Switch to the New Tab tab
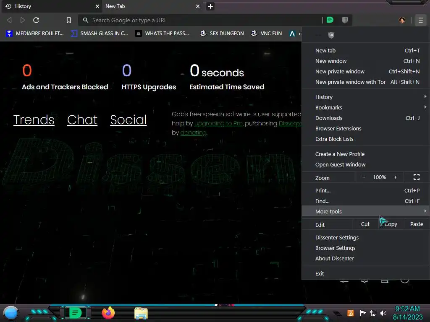Screen dimensions: 430x322 [x=152, y=6]
